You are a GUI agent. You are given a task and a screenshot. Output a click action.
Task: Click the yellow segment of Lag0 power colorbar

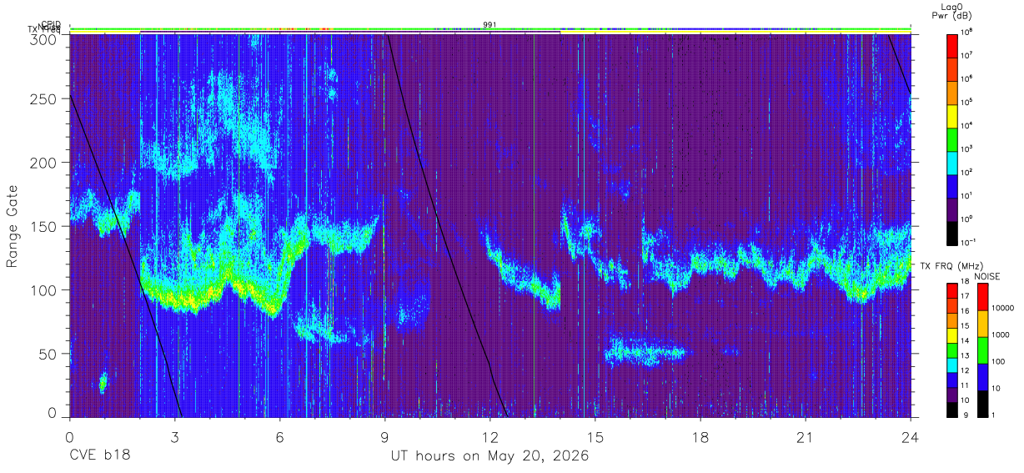tap(953, 114)
